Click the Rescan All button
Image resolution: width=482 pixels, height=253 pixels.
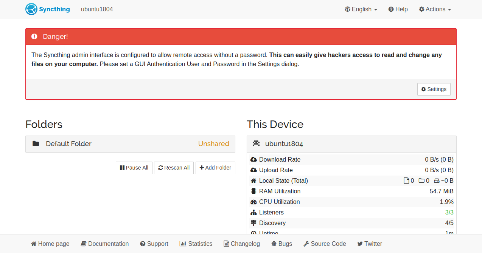174,168
